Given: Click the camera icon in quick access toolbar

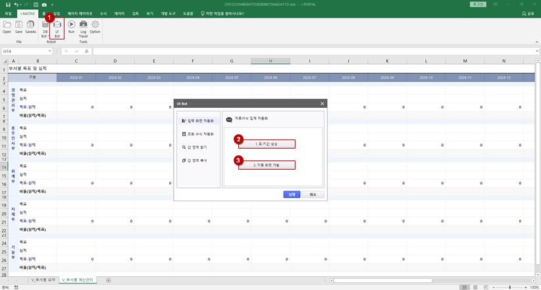Looking at the screenshot, I should (x=44, y=5).
